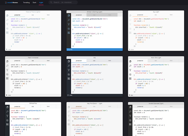
Task: Open Aurelia Solarized (light) theme title
Action: pyautogui.click(x=156, y=103)
